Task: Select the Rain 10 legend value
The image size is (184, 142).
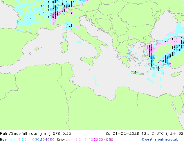Action: tap(32, 140)
